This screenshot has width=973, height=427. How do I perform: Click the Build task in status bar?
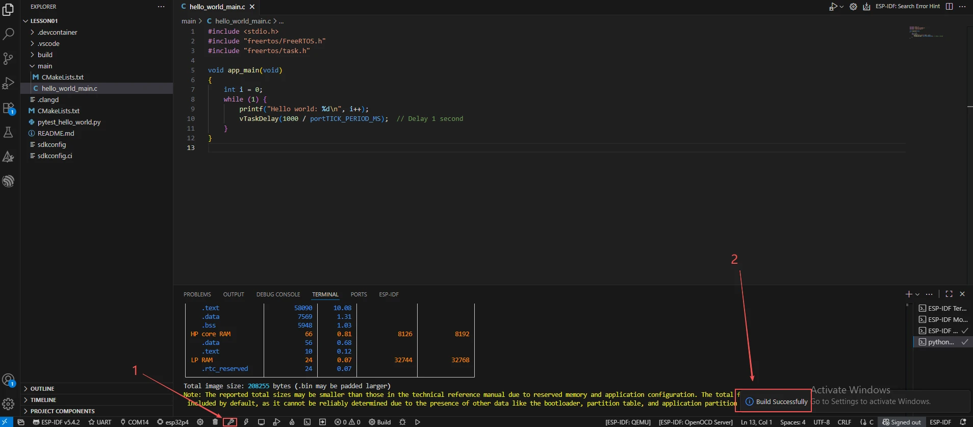(379, 422)
